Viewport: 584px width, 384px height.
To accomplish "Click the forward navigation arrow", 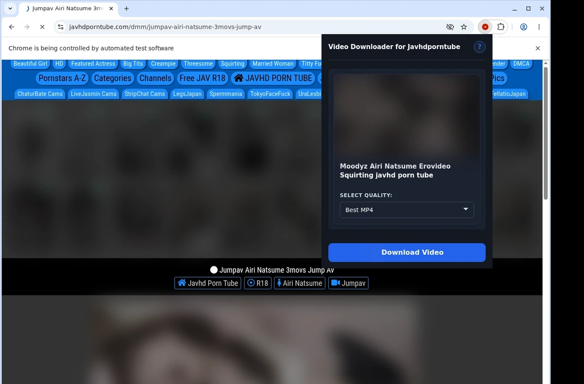I will point(27,27).
